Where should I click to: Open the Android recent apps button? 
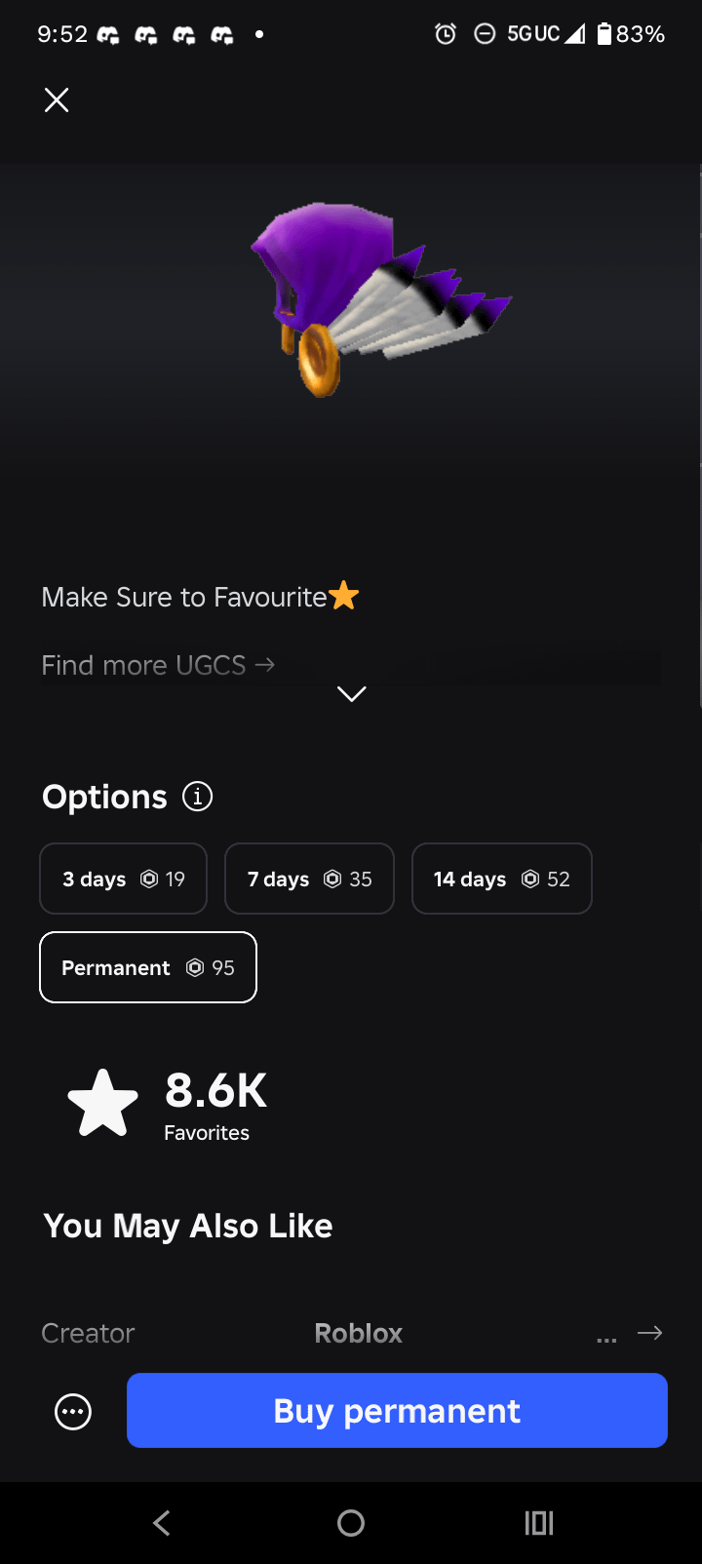tap(539, 1523)
